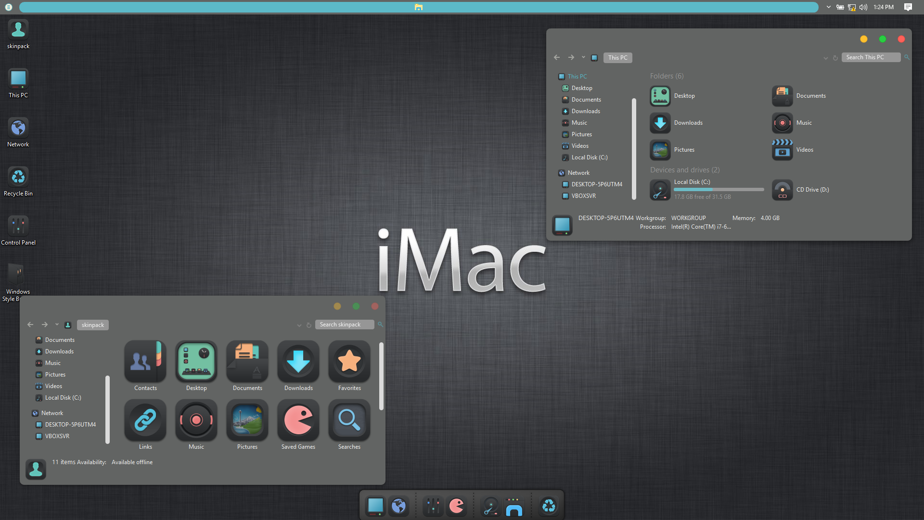The width and height of the screenshot is (924, 520).
Task: Open the Saved Games folder icon
Action: click(x=298, y=420)
